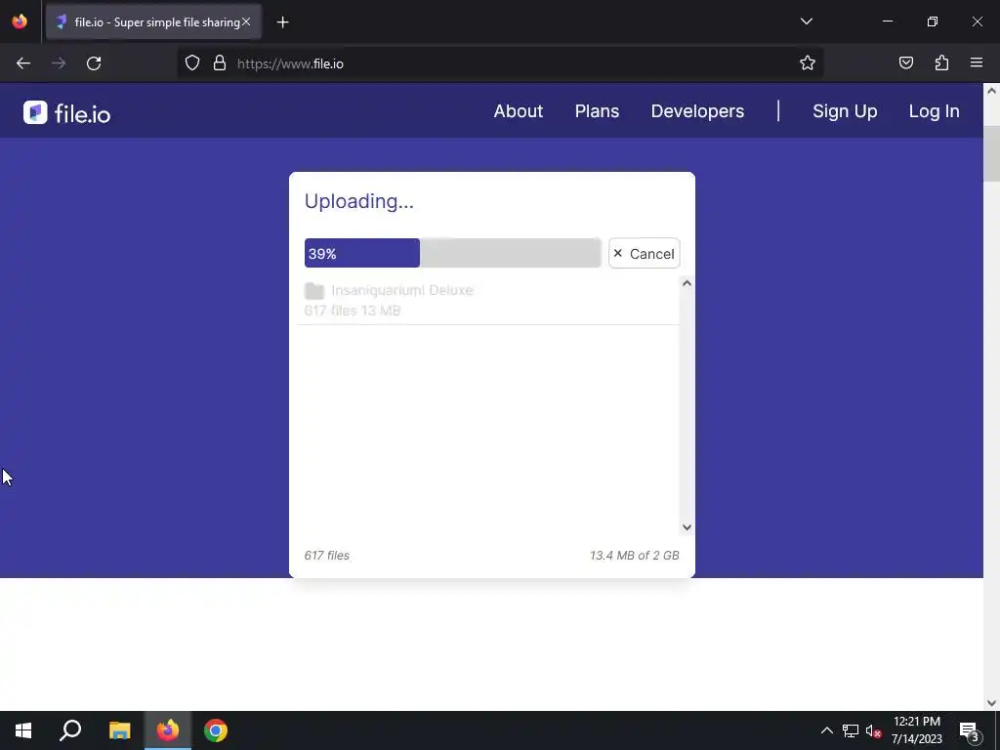Click the page scrollbar thumb
The image size is (1000, 750).
(991, 153)
